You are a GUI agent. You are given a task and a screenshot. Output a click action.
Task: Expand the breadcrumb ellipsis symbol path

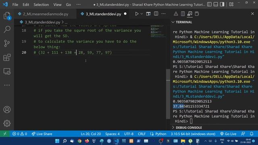tap(66, 22)
